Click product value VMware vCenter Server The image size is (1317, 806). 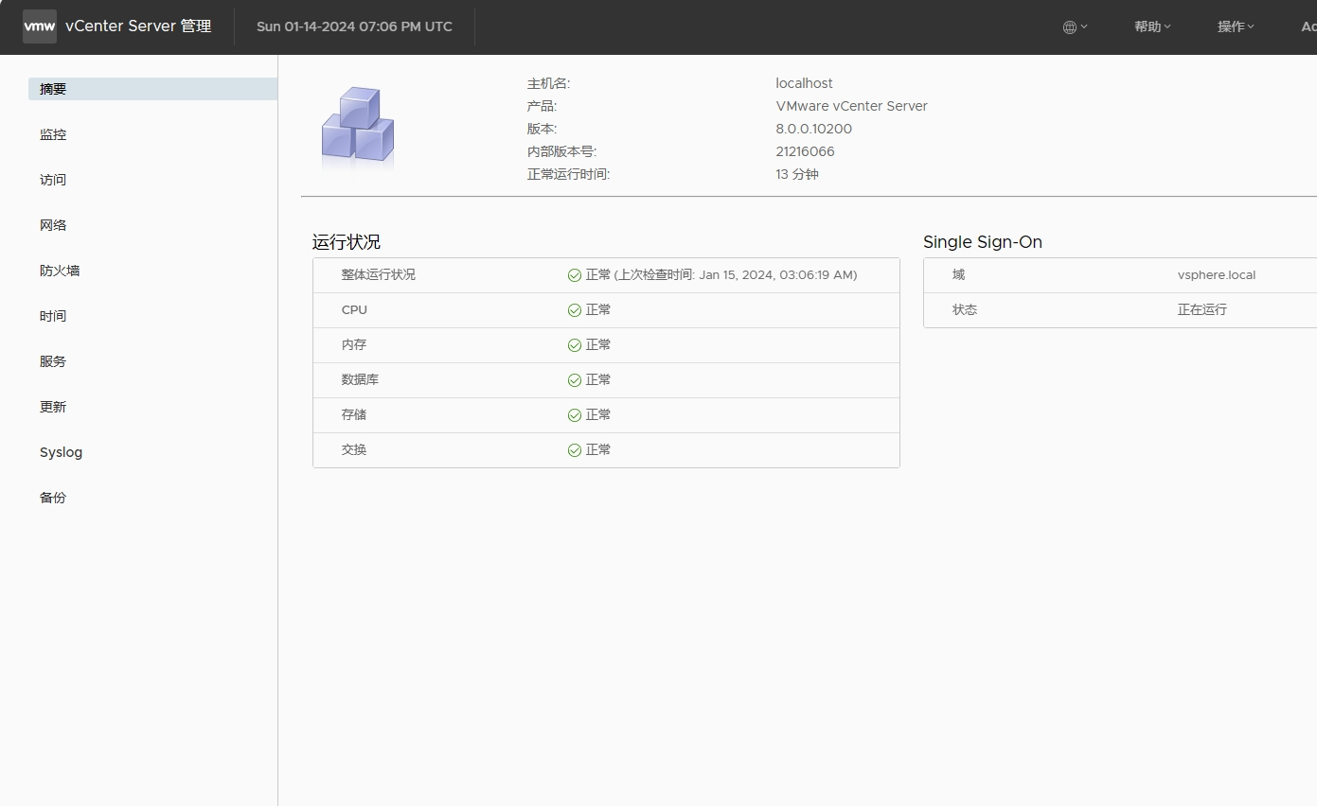tap(851, 106)
